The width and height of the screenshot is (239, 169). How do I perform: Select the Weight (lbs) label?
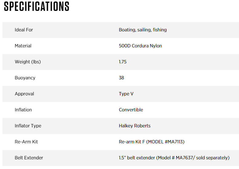pos(28,62)
